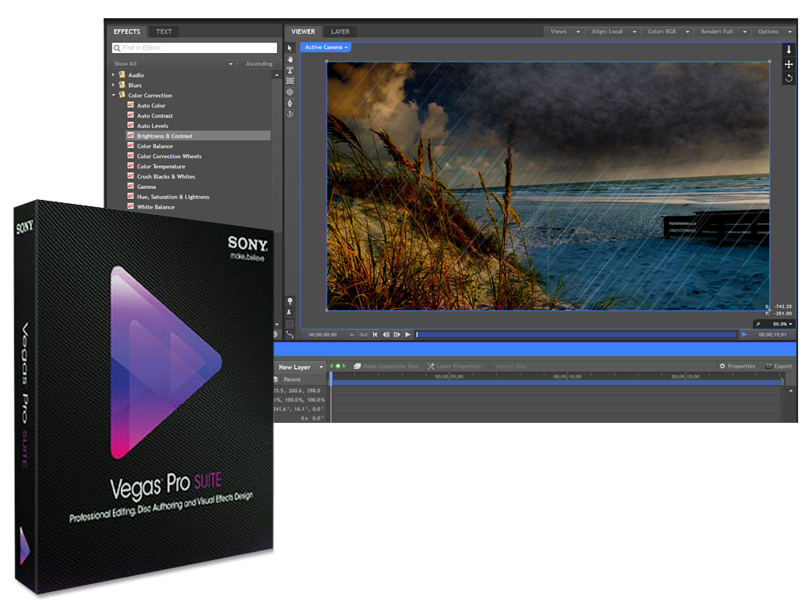Open the Active Camera dropdown

pos(326,47)
